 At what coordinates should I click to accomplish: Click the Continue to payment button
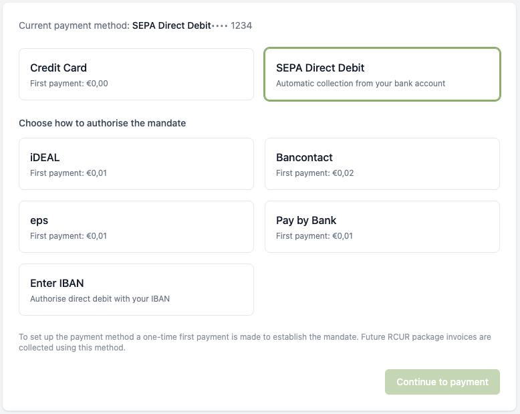coord(442,382)
